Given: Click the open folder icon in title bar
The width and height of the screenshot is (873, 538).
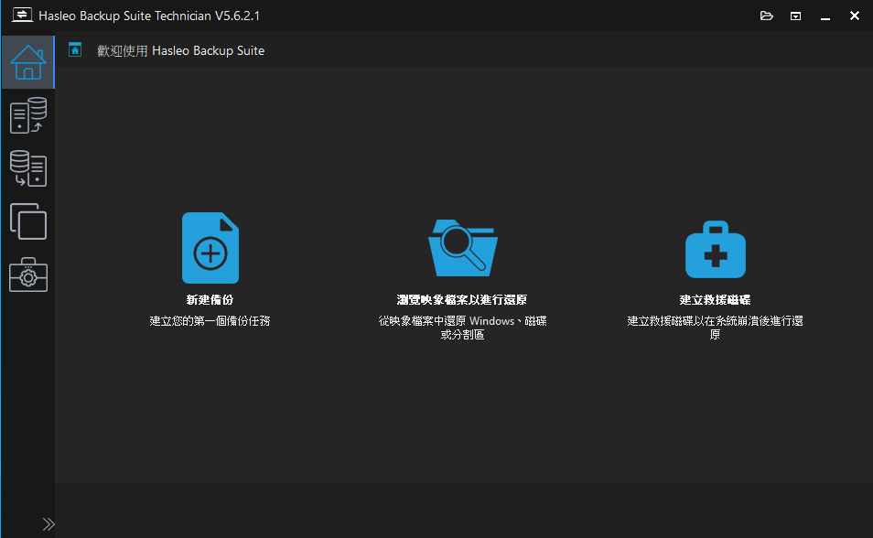Looking at the screenshot, I should (x=767, y=16).
